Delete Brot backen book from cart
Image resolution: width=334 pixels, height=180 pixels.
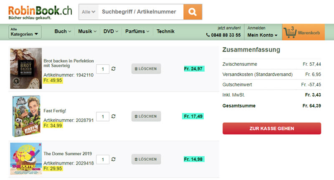click(146, 69)
